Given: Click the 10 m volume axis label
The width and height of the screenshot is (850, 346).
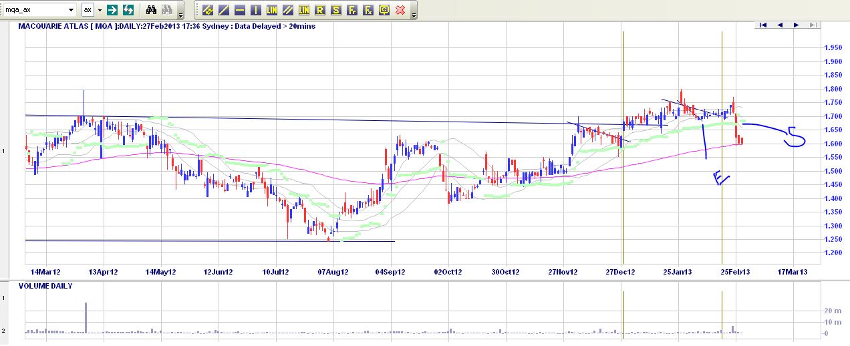Looking at the screenshot, I should tap(833, 322).
